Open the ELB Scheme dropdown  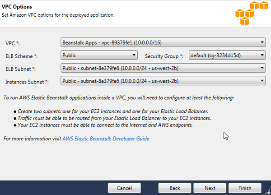(x=99, y=55)
